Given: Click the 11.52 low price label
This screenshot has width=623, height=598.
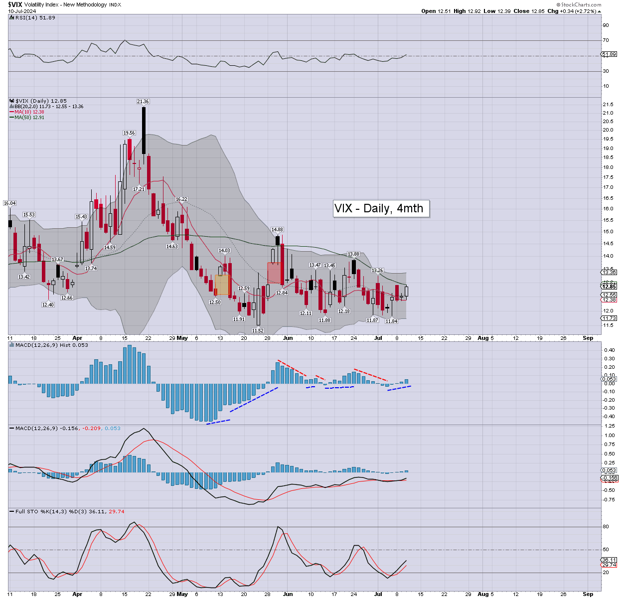Looking at the screenshot, I should coord(257,330).
